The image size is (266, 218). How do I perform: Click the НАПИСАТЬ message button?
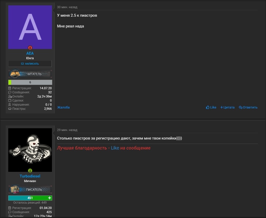(30, 64)
